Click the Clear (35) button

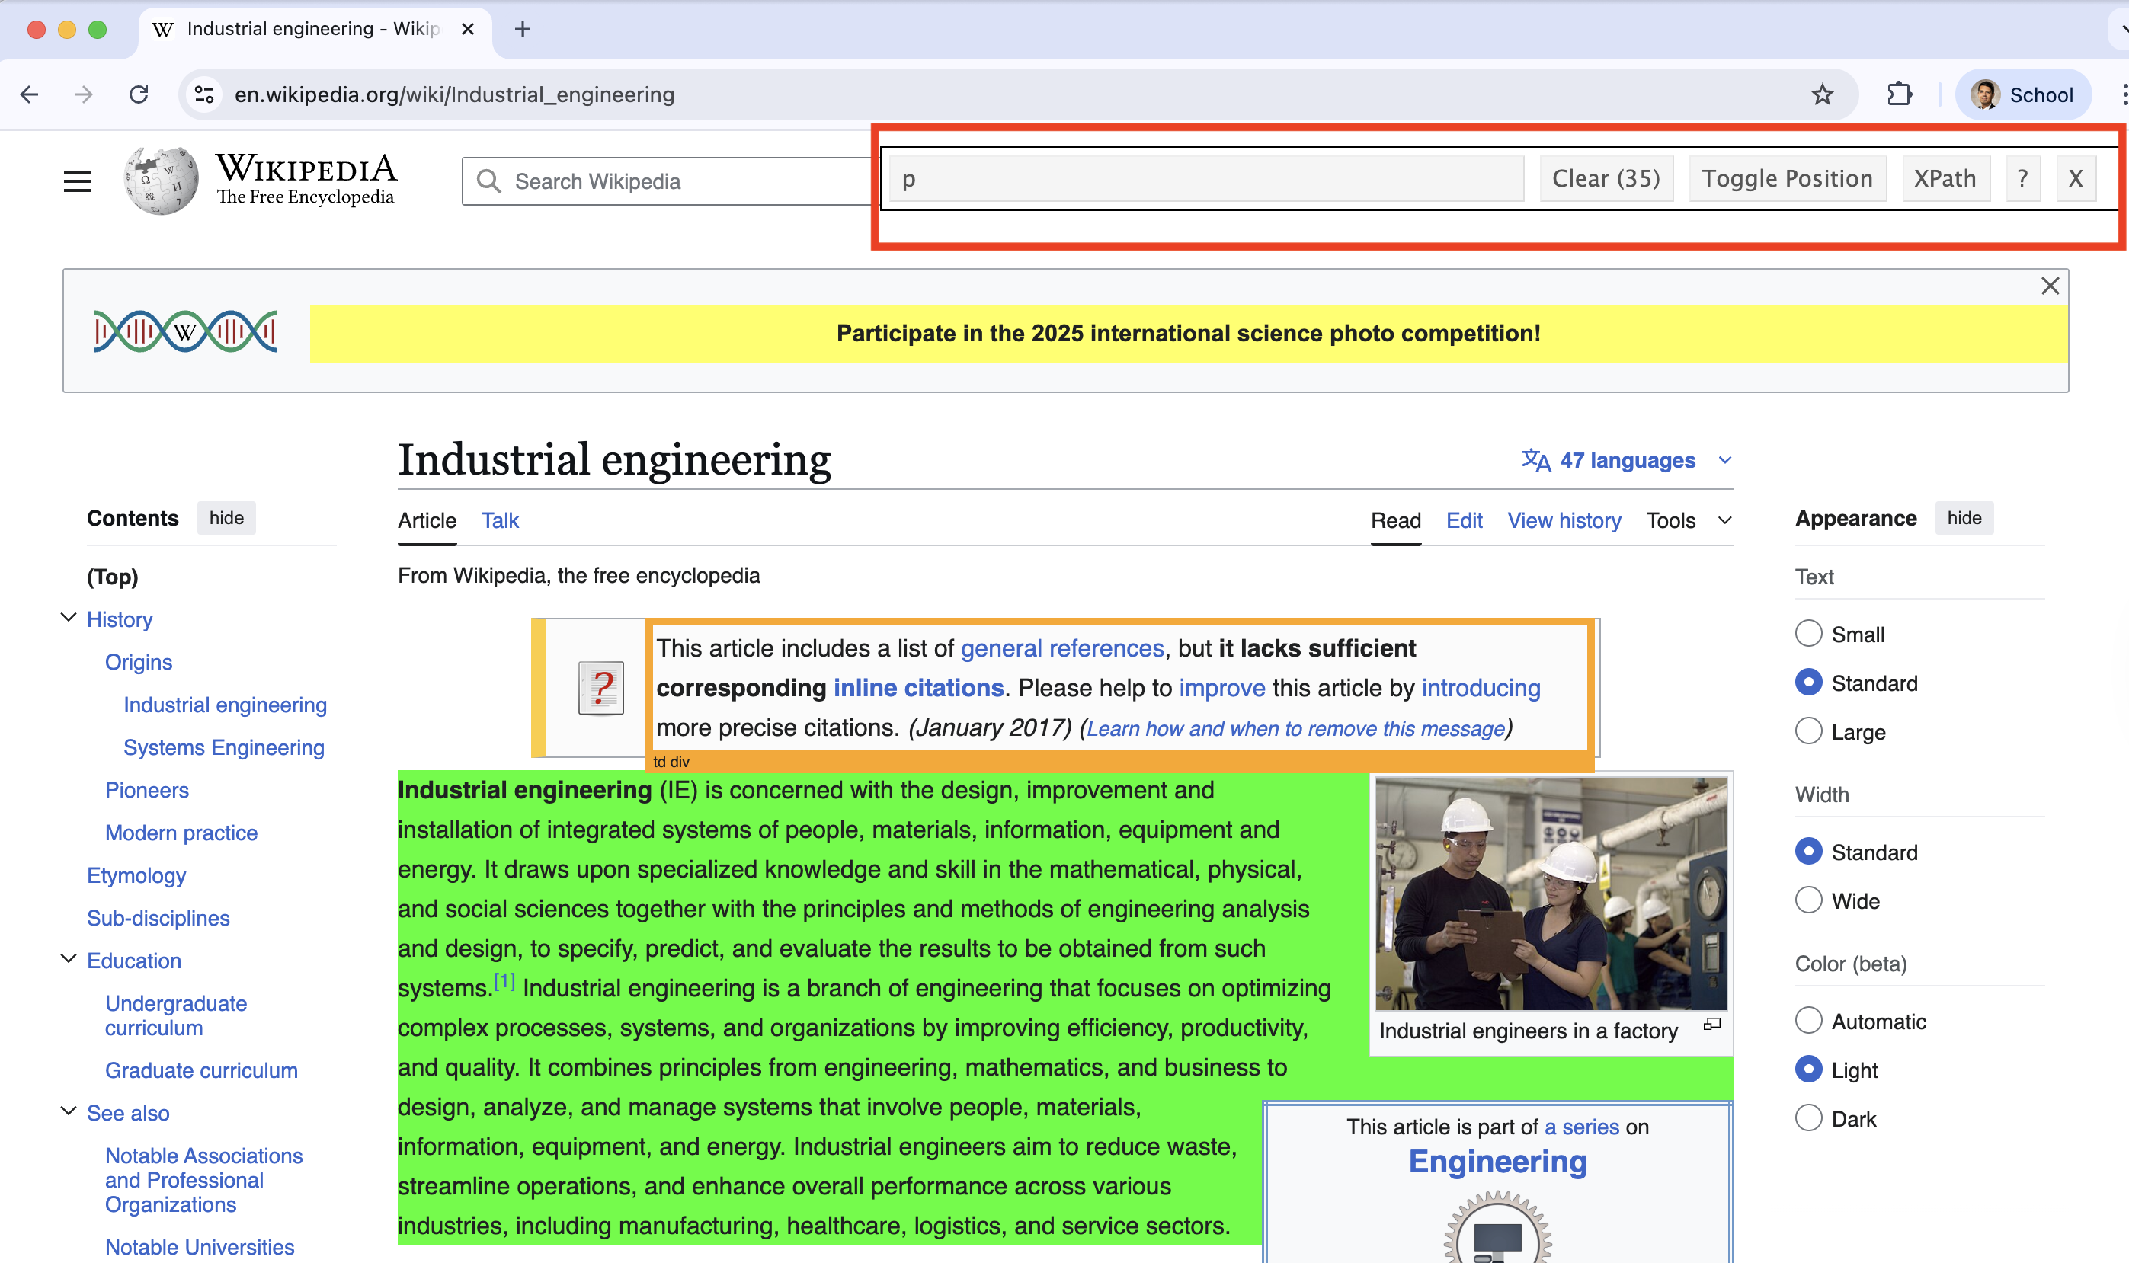click(1606, 179)
